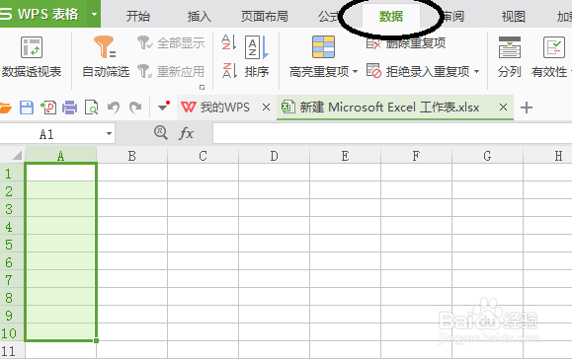Select row 10 header
The height and width of the screenshot is (359, 572).
[12, 332]
